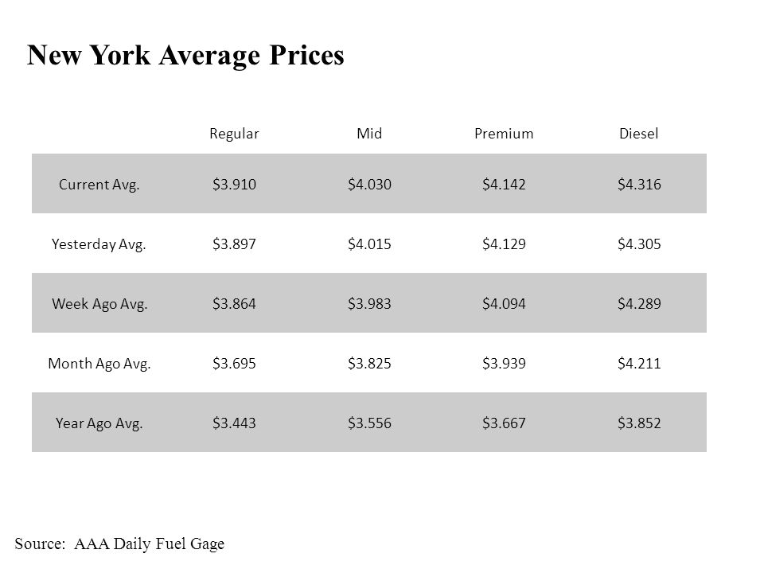Click the Month Ago Avg. row label
The image size is (764, 573).
point(99,364)
